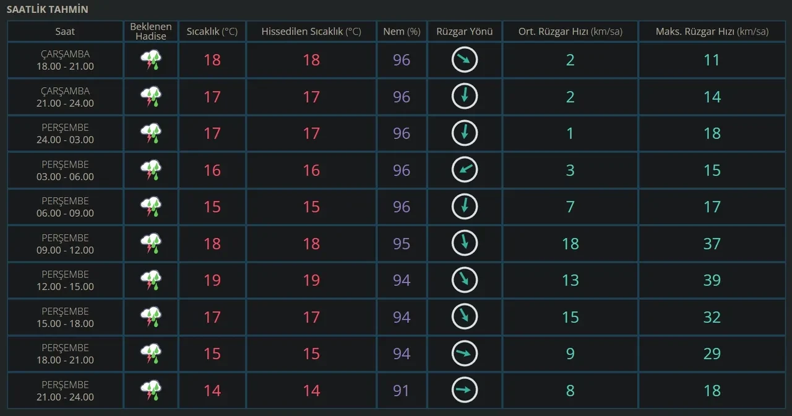Select the storm icon in Perşembe 15.00 - 18.00 row
Image resolution: width=792 pixels, height=416 pixels.
(151, 317)
